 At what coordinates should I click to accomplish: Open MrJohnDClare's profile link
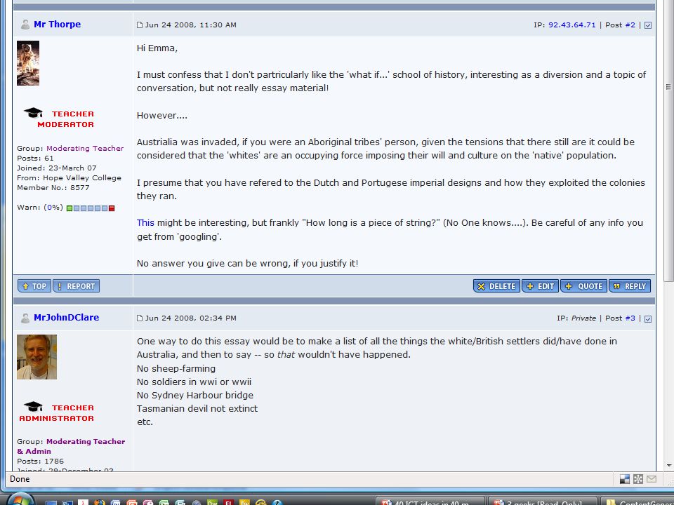[x=66, y=317]
